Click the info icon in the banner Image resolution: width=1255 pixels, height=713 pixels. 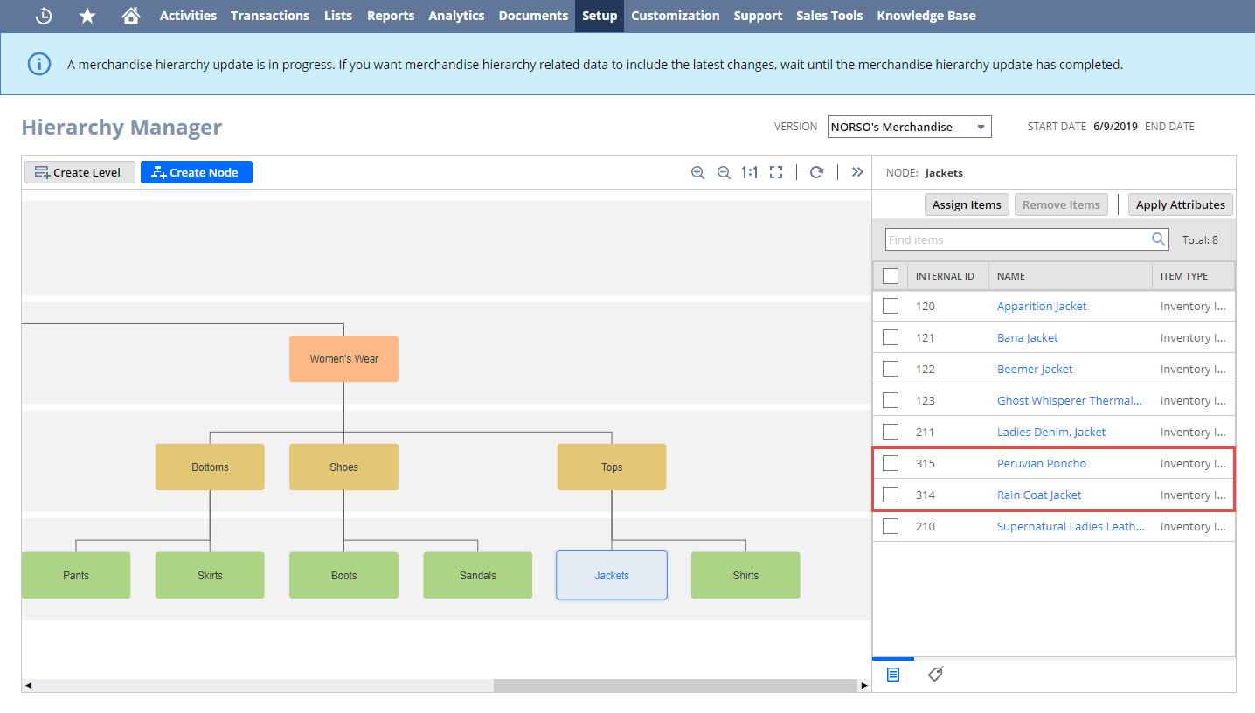[39, 64]
